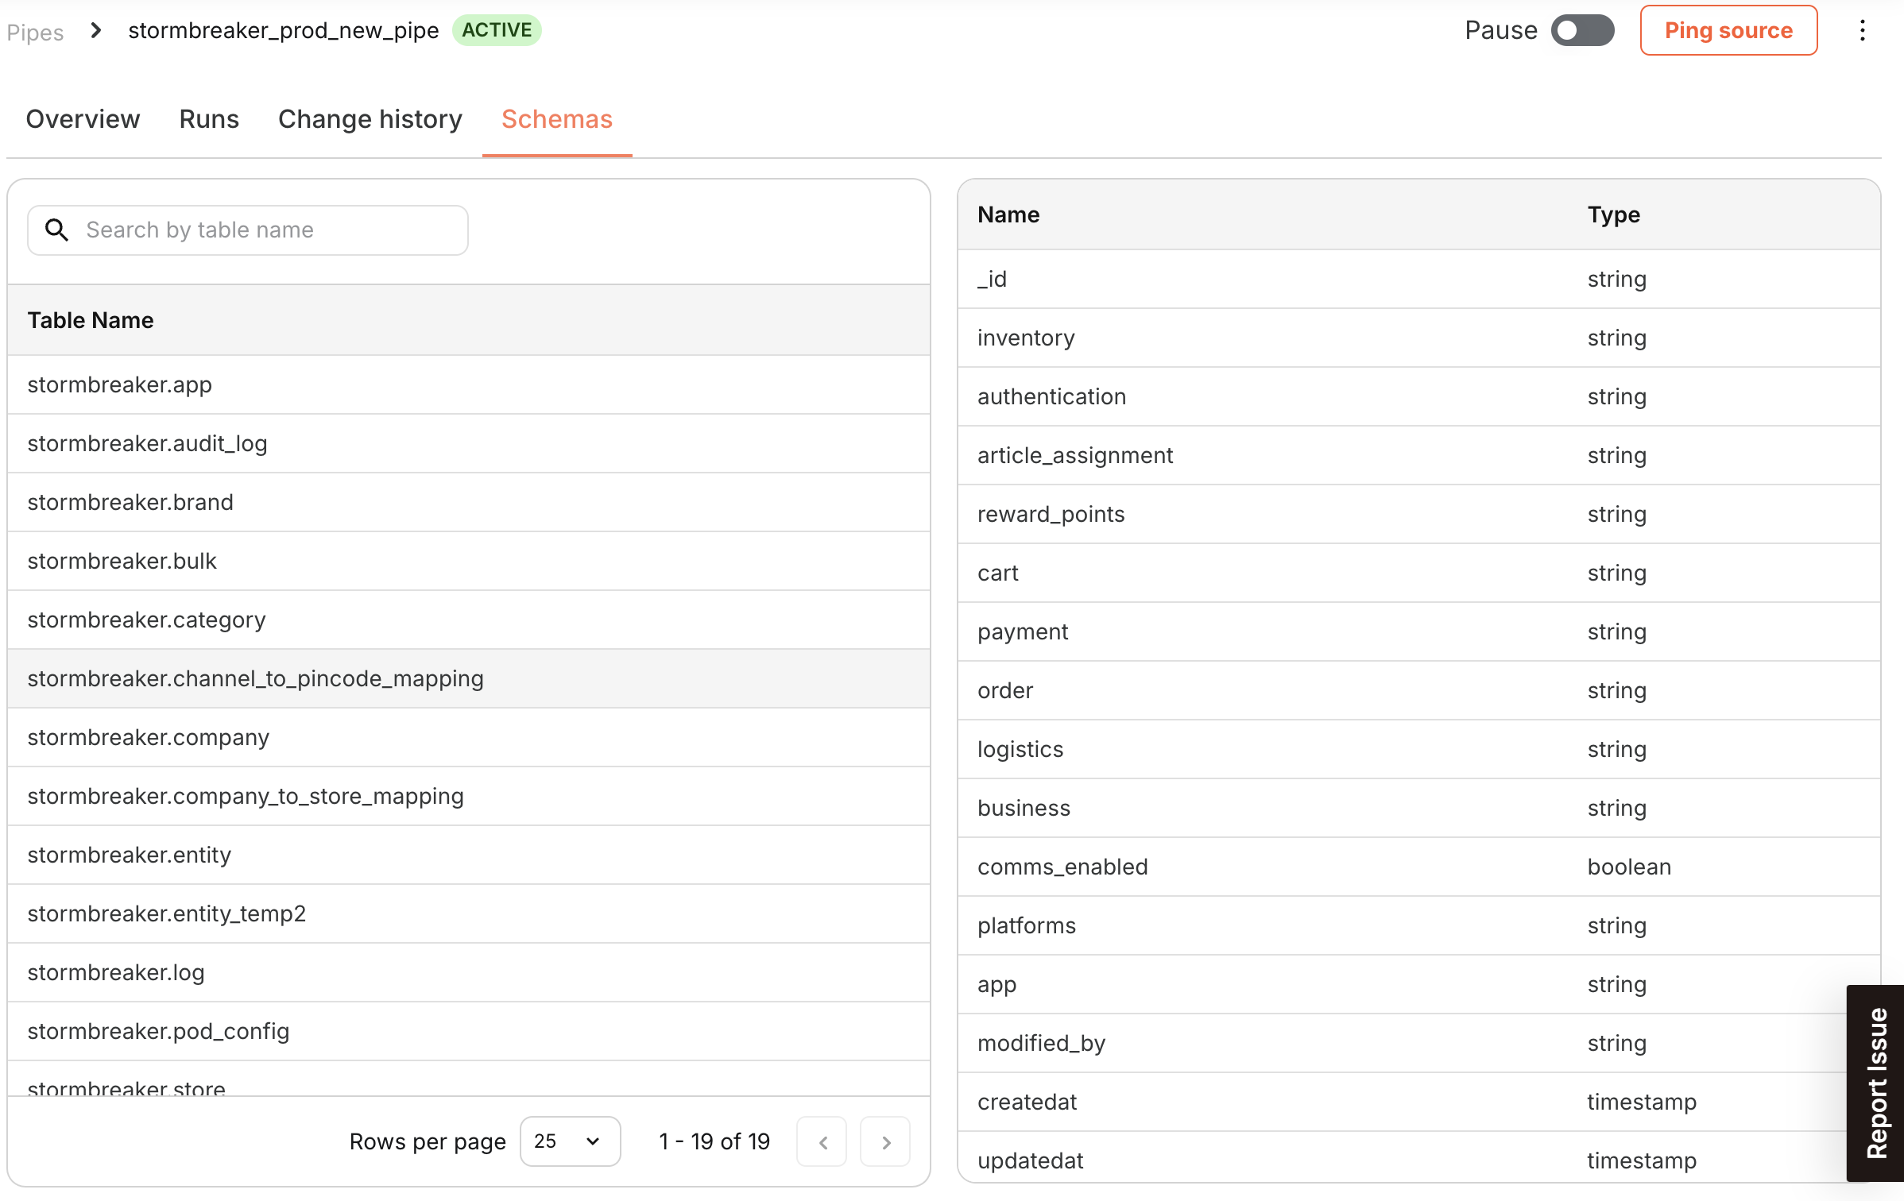Click the stormbreaker_prod_new_pipe title
The width and height of the screenshot is (1904, 1201).
click(x=284, y=31)
